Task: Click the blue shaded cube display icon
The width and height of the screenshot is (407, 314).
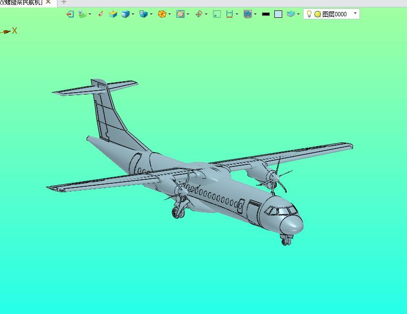Action: click(125, 14)
